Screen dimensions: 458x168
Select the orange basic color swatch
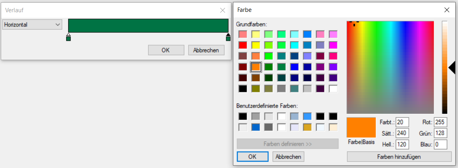[256, 67]
